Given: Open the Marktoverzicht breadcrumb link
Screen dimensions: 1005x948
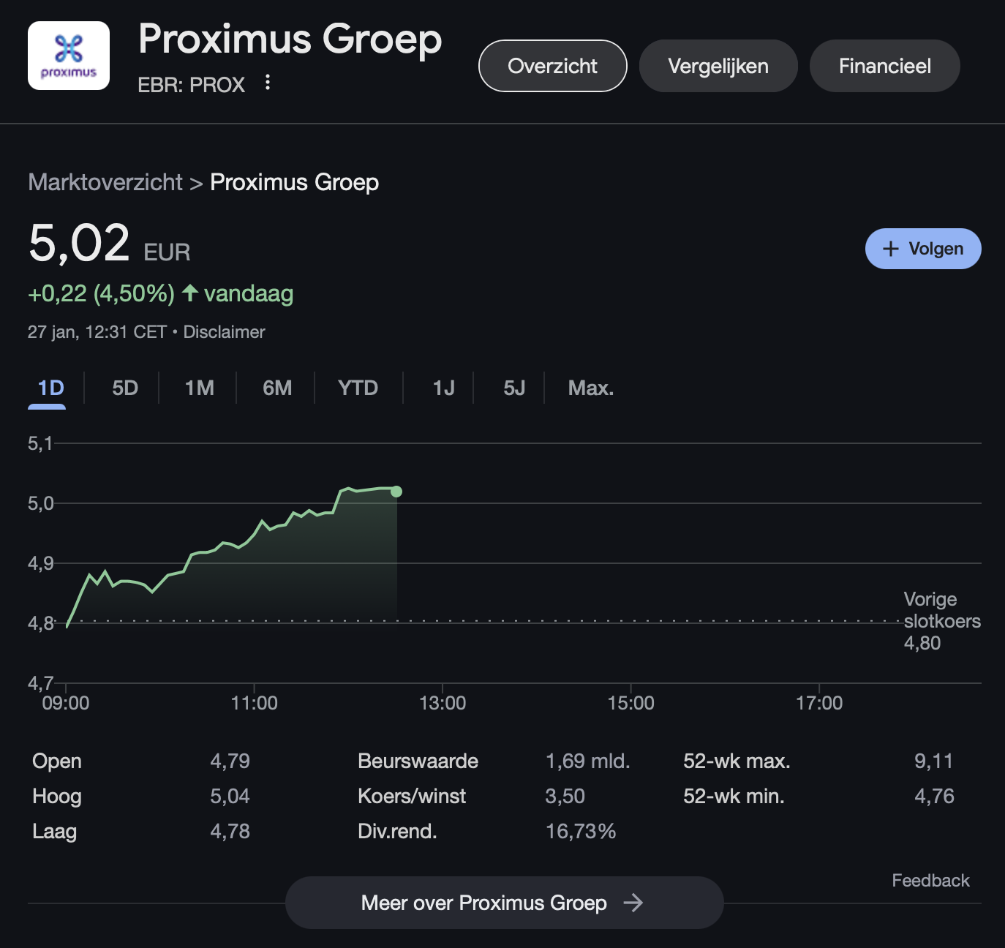Looking at the screenshot, I should (105, 182).
